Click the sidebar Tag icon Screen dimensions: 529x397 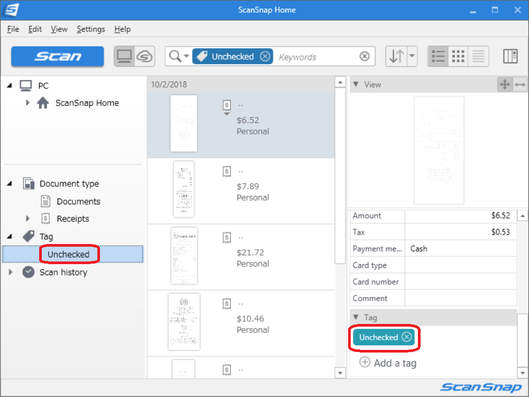click(x=29, y=236)
